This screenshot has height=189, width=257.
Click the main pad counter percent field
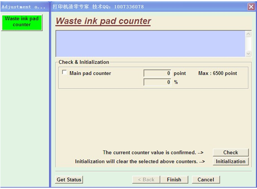tap(157, 82)
